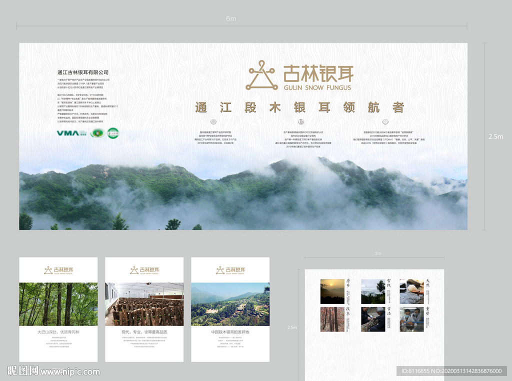Click the misty mountain photo on the main banner
512x381 pixels.
[243, 193]
